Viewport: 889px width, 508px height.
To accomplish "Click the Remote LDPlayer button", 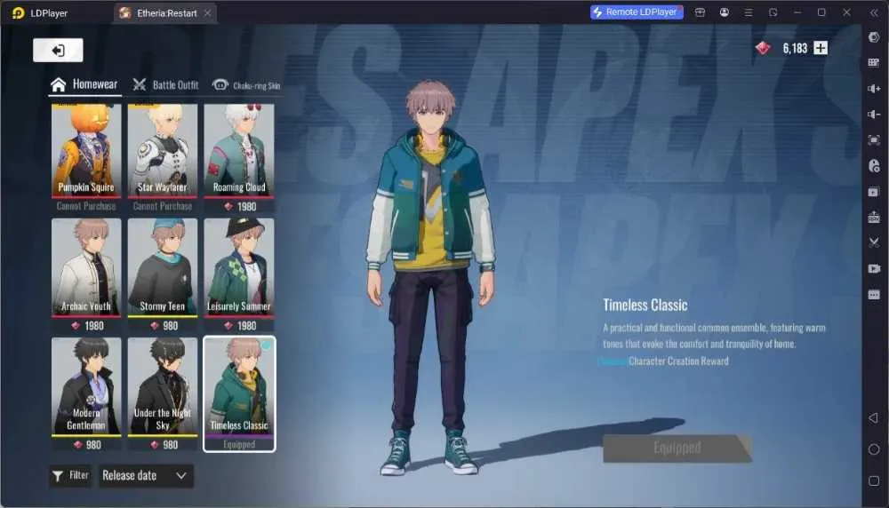I will tap(637, 12).
